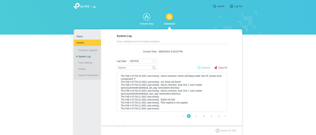This screenshot has height=135, width=316.
Task: Navigate to Time Settings page
Action: 85,63
